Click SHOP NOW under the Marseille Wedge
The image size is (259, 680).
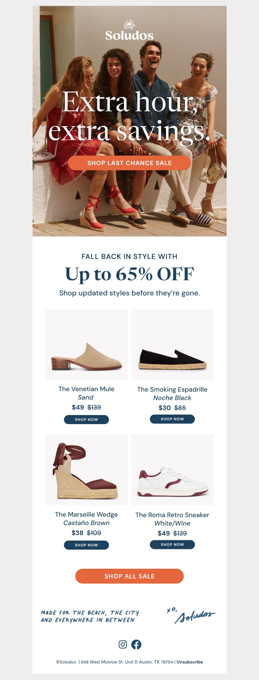click(x=86, y=545)
